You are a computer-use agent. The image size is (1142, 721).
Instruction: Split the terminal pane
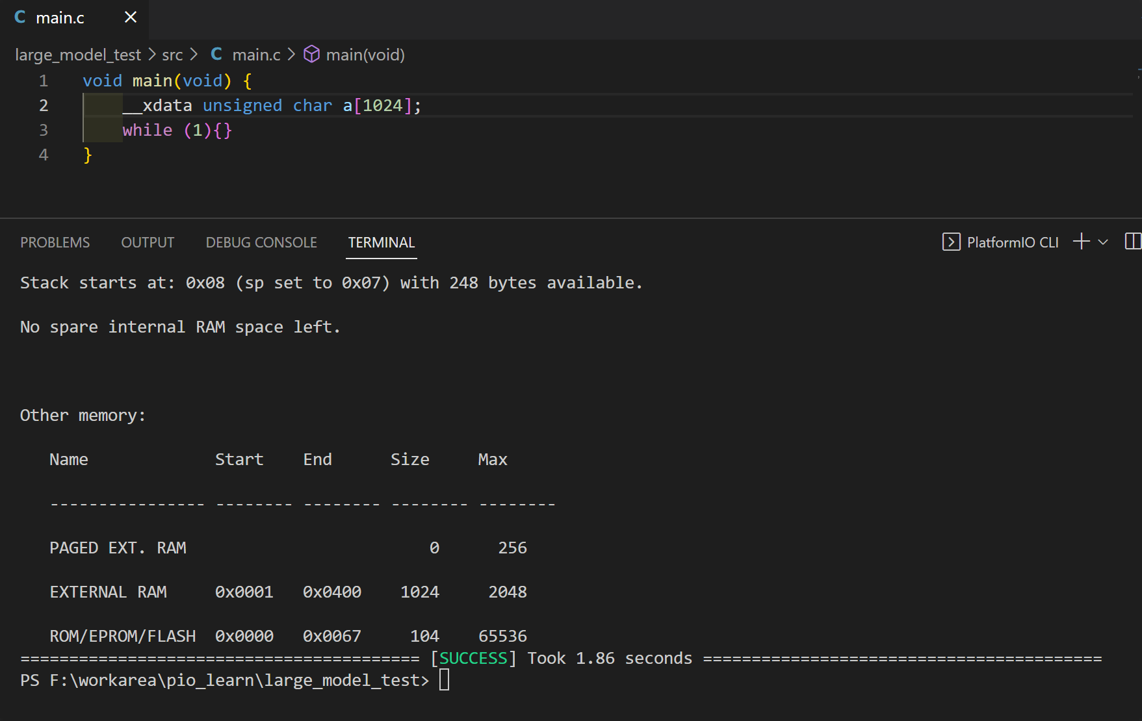pyautogui.click(x=1133, y=242)
